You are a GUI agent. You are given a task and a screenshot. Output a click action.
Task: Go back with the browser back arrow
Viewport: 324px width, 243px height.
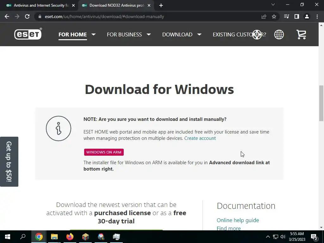[x=7, y=16]
